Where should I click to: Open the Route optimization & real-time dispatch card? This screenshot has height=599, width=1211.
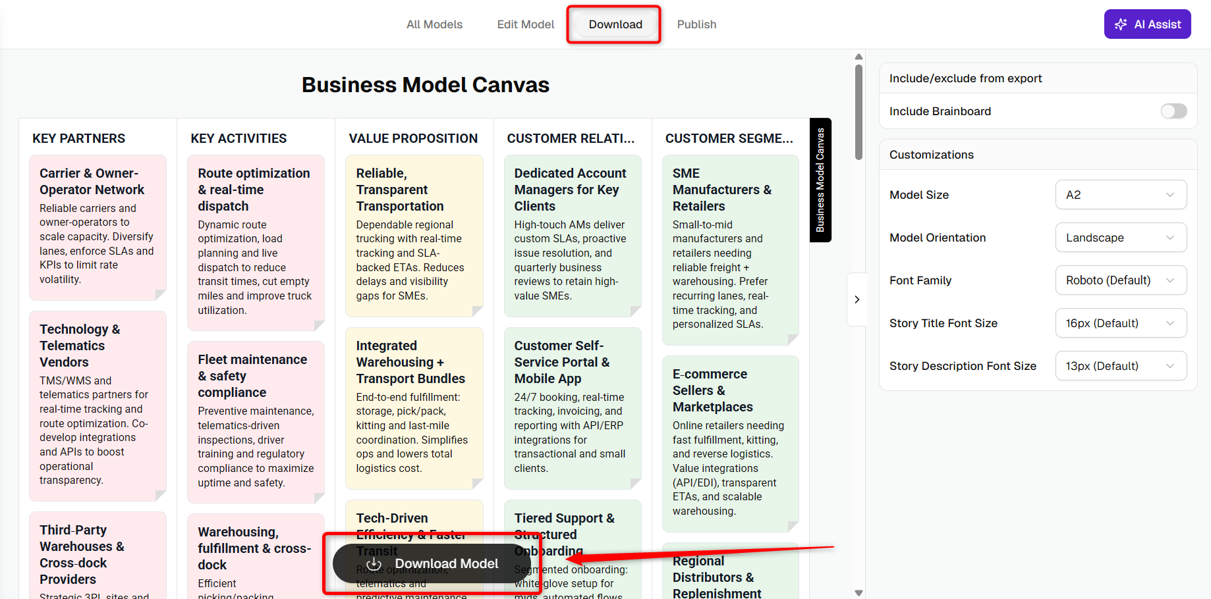tap(256, 243)
